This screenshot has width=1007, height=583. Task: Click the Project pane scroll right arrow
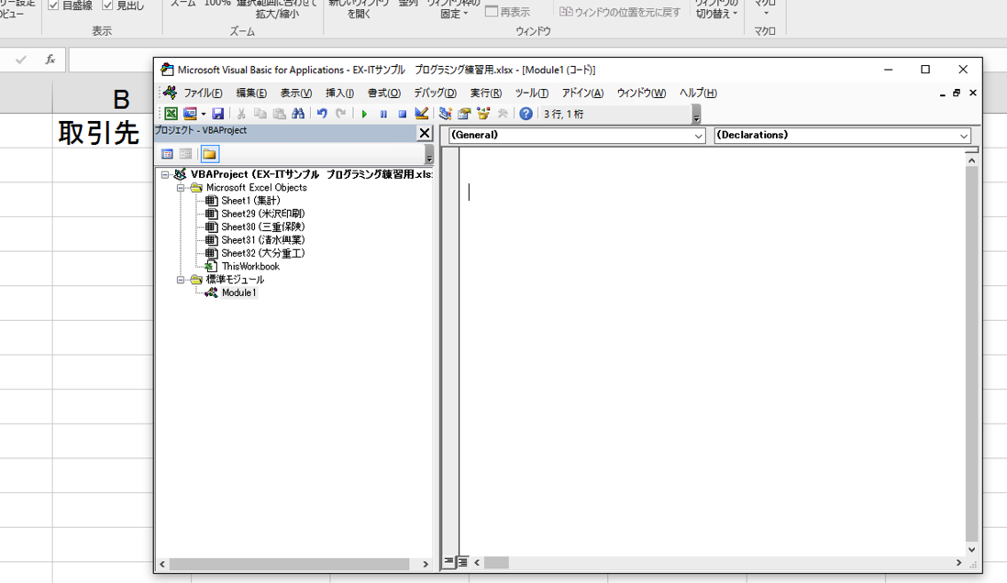(x=426, y=564)
